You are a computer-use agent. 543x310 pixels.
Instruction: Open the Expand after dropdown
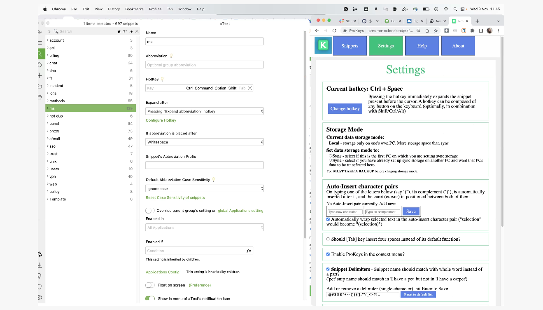coord(205,111)
